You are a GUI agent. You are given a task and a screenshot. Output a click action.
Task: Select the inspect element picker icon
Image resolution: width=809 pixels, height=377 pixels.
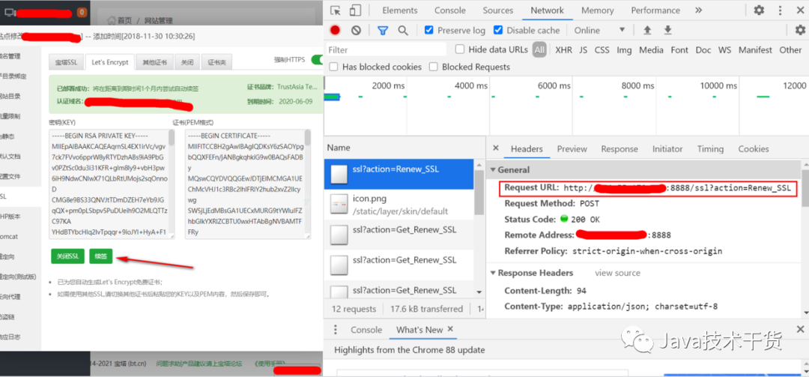336,10
